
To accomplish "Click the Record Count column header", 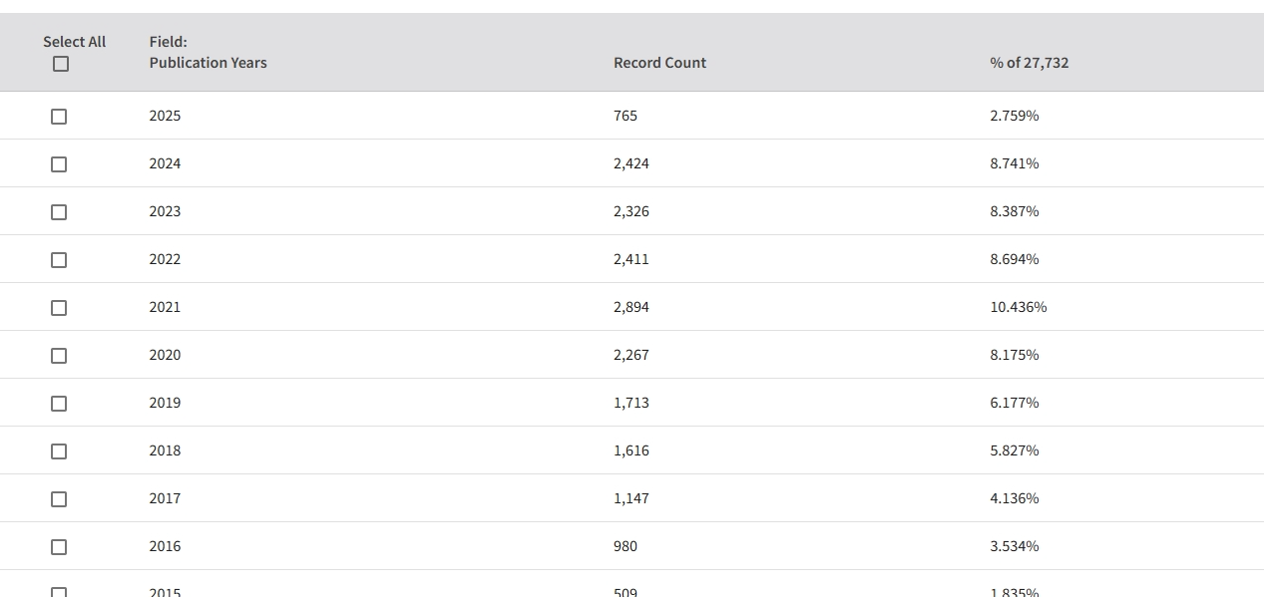I will click(659, 63).
